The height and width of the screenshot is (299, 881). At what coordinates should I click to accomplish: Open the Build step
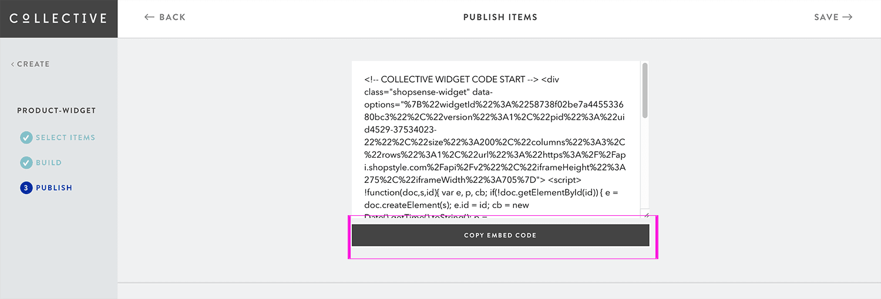click(x=49, y=163)
